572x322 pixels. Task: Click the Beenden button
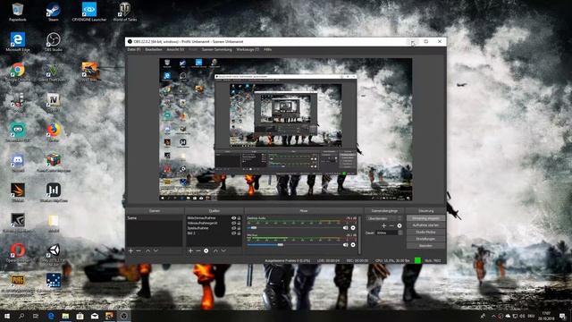(x=425, y=246)
